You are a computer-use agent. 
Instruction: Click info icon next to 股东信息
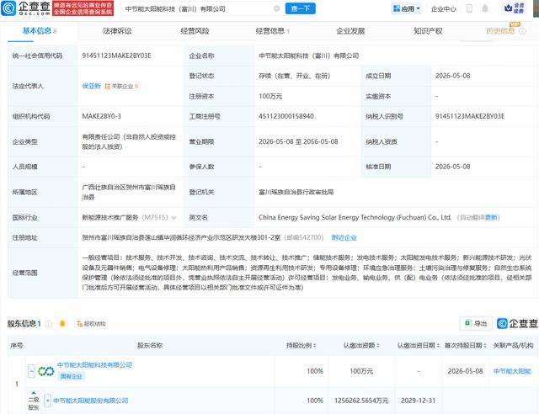tap(49, 324)
